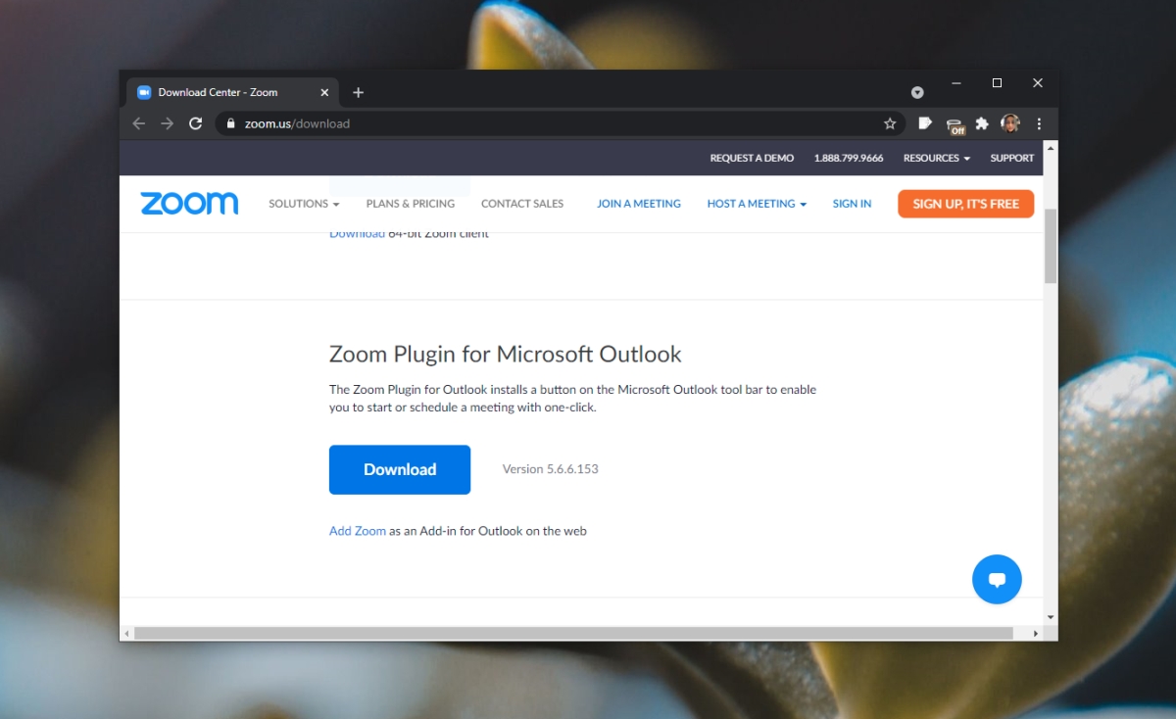
Task: Select the Download Center - Zoom tab
Action: click(x=233, y=92)
